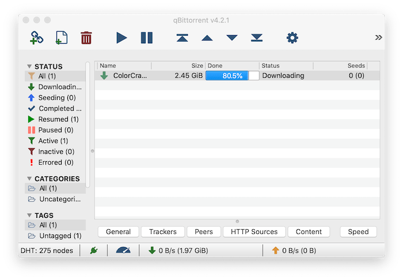Sort by the Done column header
The width and height of the screenshot is (403, 280).
(232, 66)
